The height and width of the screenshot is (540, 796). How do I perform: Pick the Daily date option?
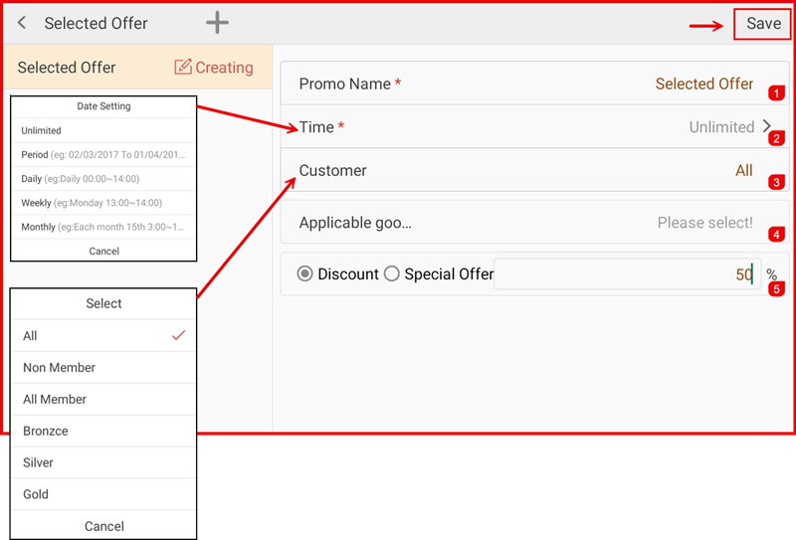tap(103, 179)
